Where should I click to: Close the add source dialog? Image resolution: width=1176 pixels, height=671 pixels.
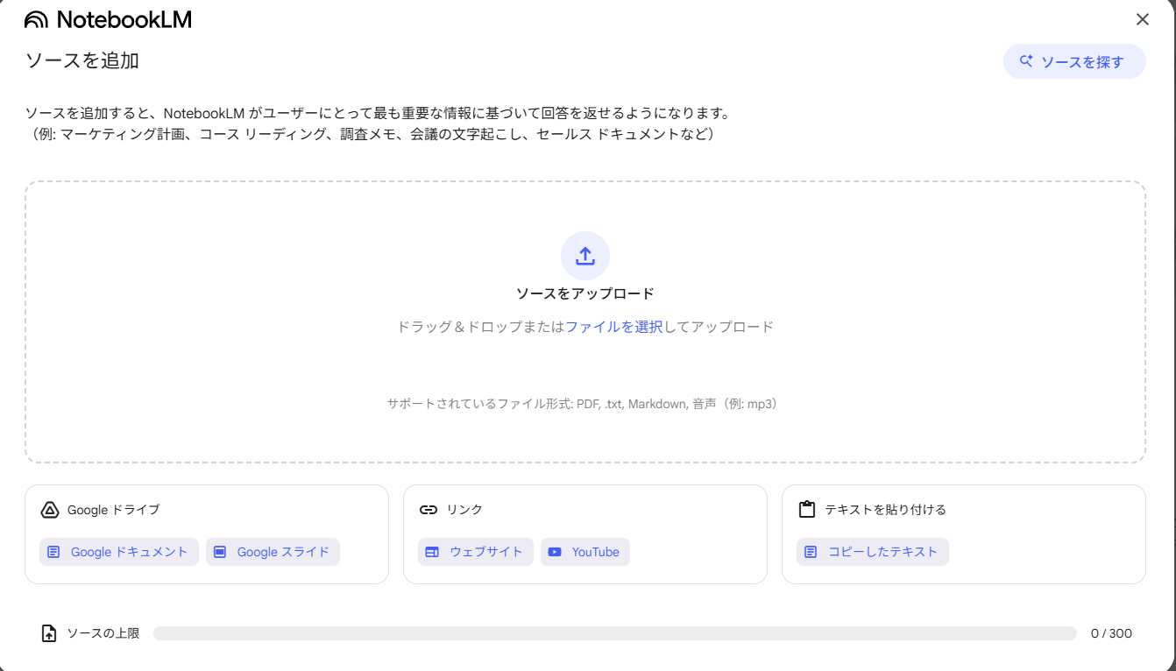point(1143,19)
